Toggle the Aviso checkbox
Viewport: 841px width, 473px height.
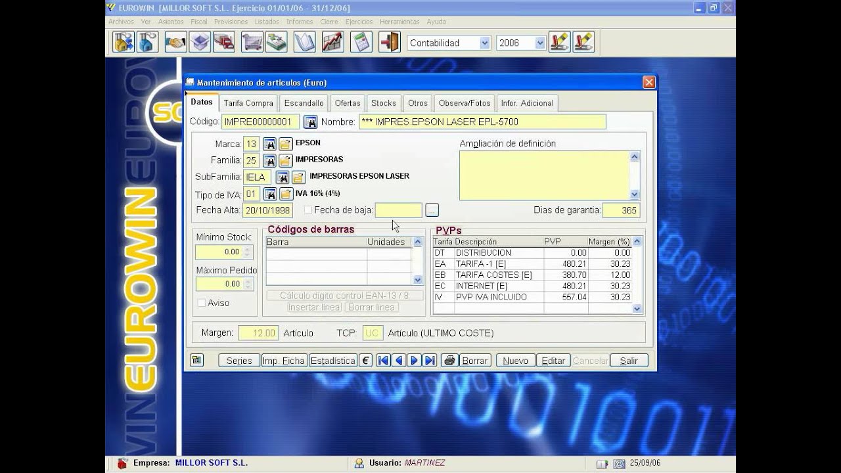pos(202,303)
